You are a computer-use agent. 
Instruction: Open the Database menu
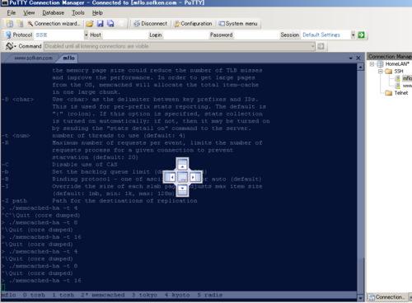pos(53,12)
